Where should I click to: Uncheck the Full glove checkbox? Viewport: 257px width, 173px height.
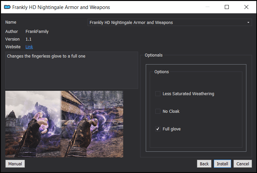pos(158,129)
